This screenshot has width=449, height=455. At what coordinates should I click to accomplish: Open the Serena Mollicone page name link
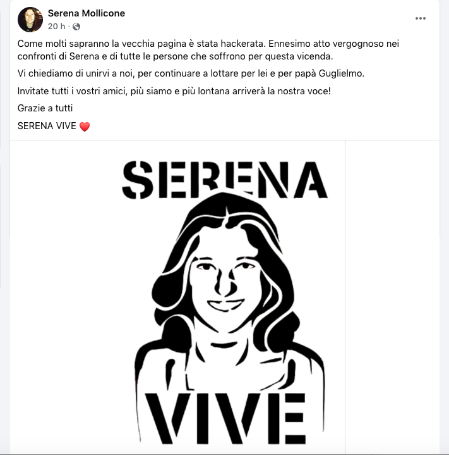pos(87,13)
